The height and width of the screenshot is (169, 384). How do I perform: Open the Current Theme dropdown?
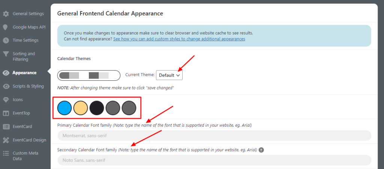coord(169,75)
